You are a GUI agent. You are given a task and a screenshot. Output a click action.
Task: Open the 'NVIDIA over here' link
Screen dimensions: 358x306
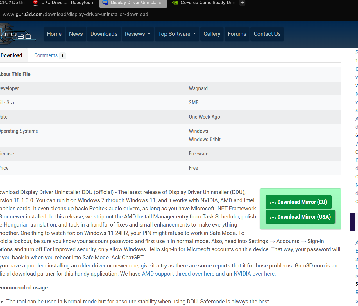pos(254,274)
